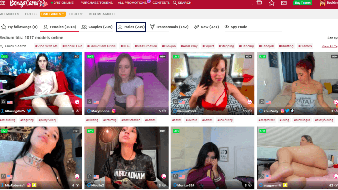Click the Search magnifier in header
The width and height of the screenshot is (338, 190).
tap(182, 3)
